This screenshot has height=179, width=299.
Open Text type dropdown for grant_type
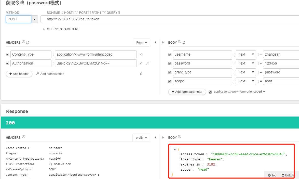[246, 72]
